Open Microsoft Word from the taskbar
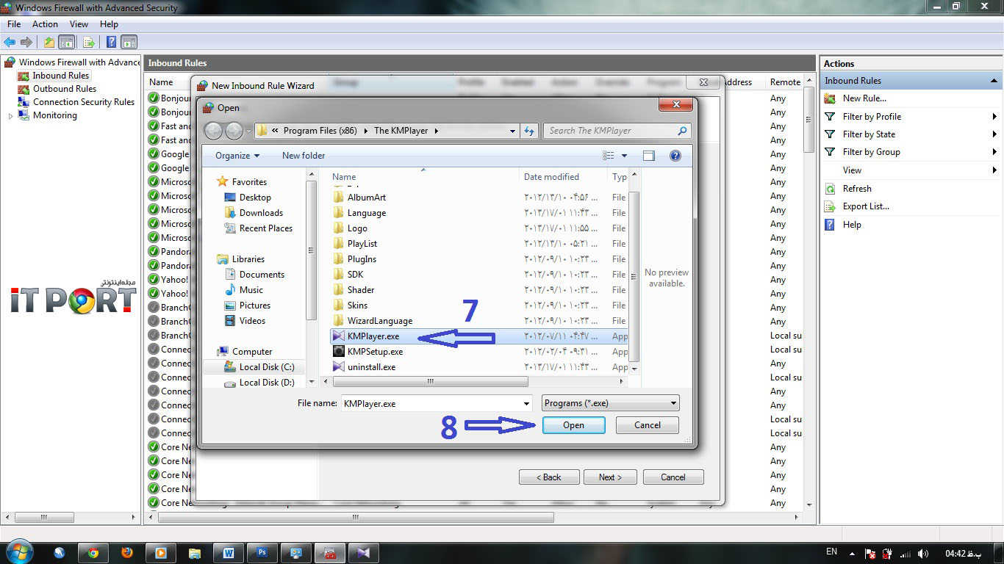 click(x=228, y=553)
